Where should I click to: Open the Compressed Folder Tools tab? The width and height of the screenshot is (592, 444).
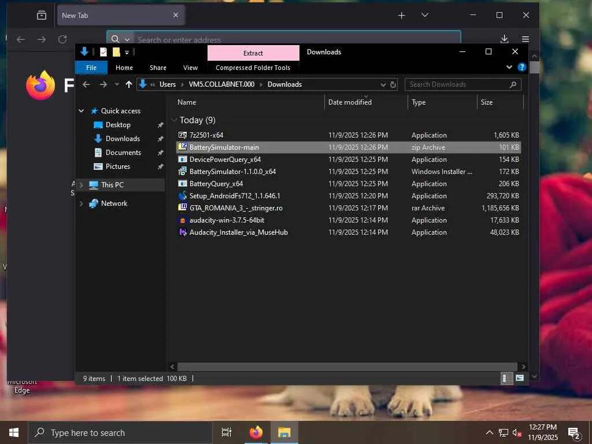point(253,68)
